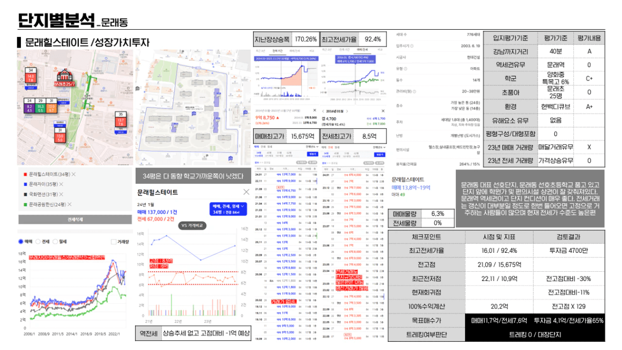Click the 15.675억 value
The width and height of the screenshot is (622, 350).
(302, 137)
